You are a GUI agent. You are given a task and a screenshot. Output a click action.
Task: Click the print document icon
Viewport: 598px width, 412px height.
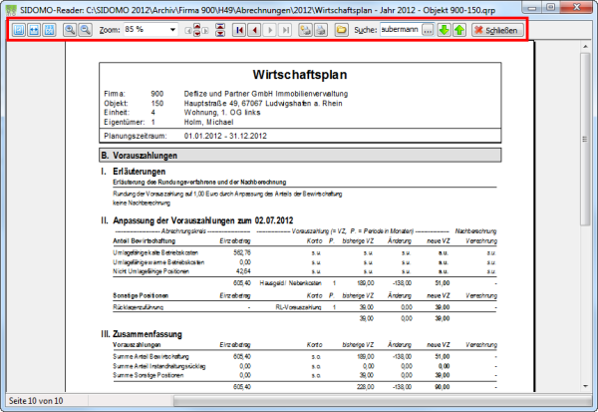coord(321,30)
